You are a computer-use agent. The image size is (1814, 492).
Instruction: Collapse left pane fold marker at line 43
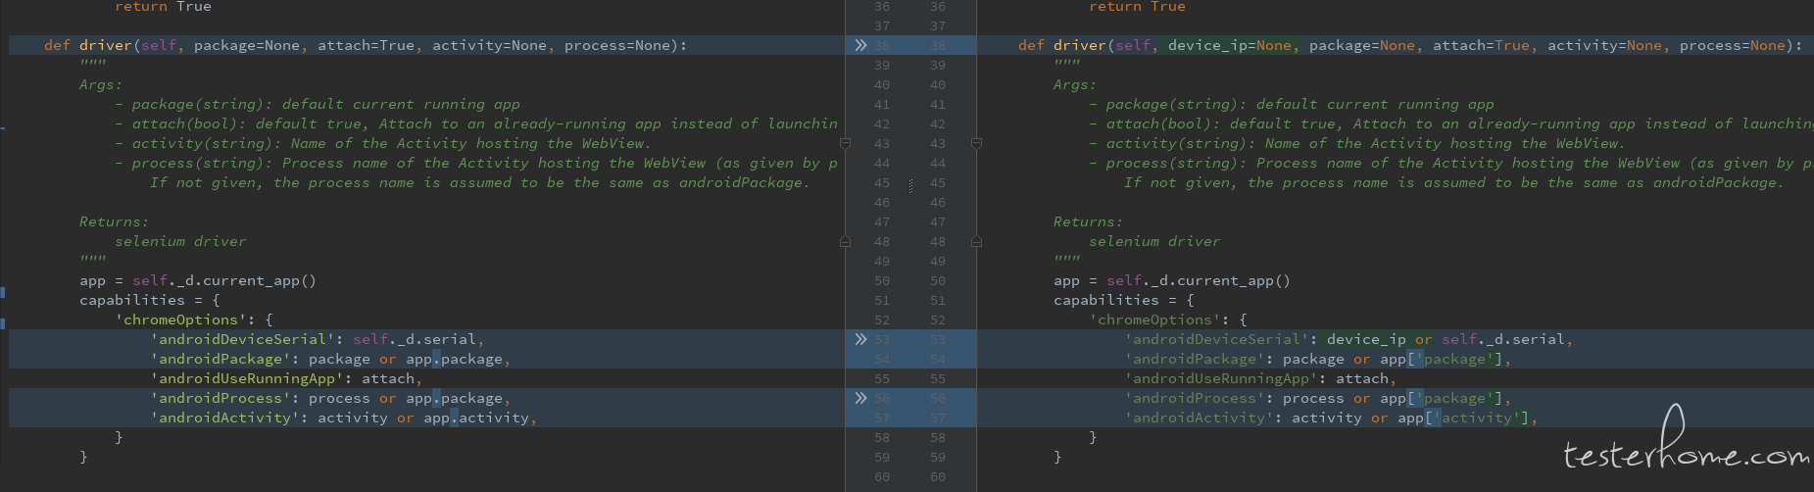click(x=845, y=143)
